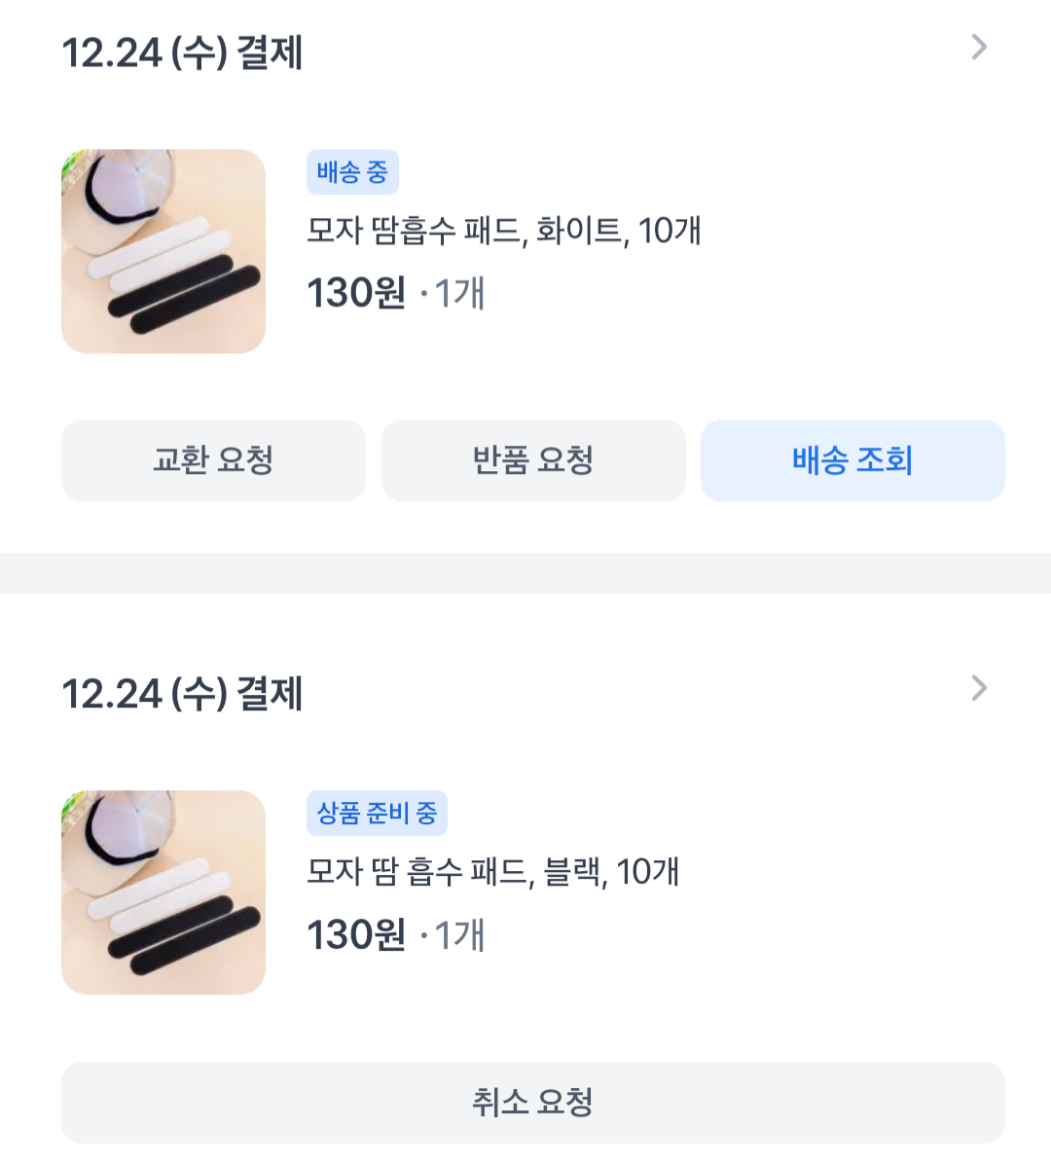1051x1163 pixels.
Task: Request cancellation with 취소 요청
Action: tap(532, 1103)
